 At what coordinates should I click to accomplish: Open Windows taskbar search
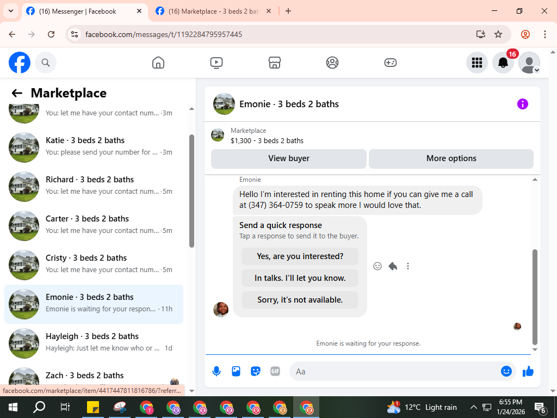click(39, 407)
